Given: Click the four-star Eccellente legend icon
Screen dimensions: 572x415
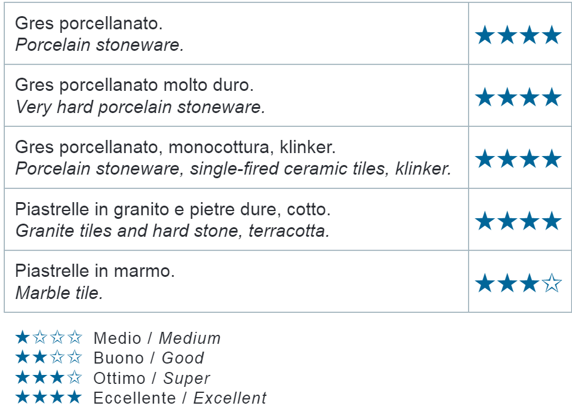Looking at the screenshot, I should coord(48,396).
